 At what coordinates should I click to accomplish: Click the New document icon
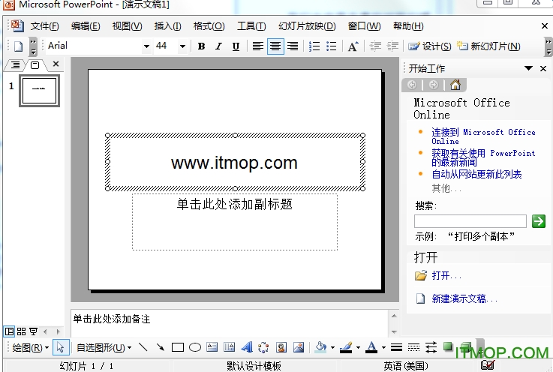tap(18, 46)
